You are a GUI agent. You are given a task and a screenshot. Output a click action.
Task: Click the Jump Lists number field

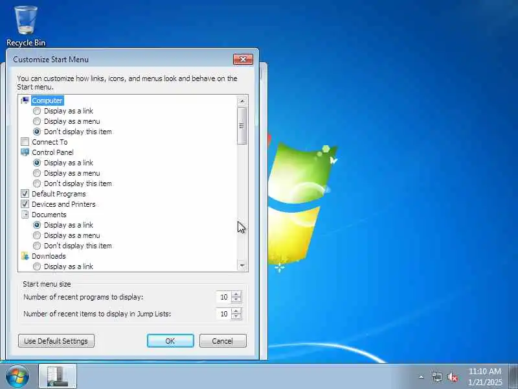(223, 314)
